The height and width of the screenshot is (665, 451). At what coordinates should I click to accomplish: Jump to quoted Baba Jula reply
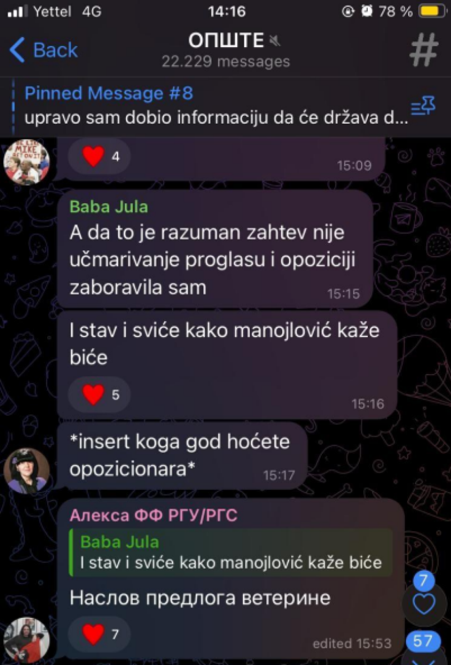point(231,552)
